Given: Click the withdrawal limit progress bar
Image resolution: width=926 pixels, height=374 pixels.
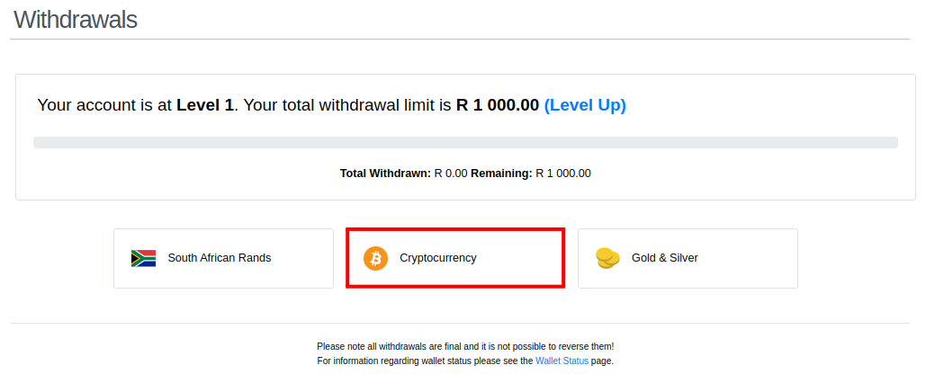Looking at the screenshot, I should pyautogui.click(x=465, y=143).
